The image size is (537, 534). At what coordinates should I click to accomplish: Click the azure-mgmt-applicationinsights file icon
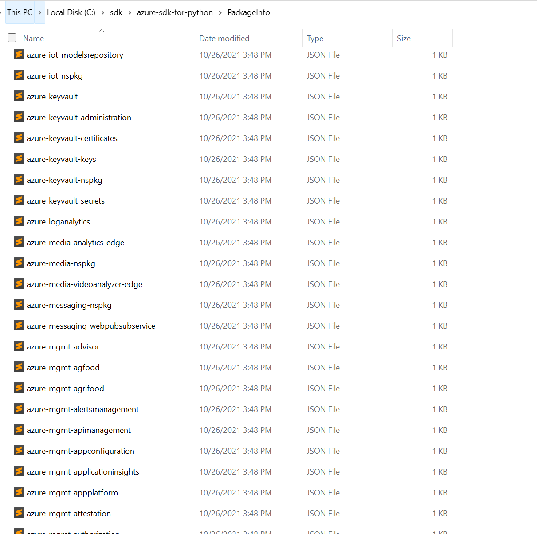coord(19,471)
